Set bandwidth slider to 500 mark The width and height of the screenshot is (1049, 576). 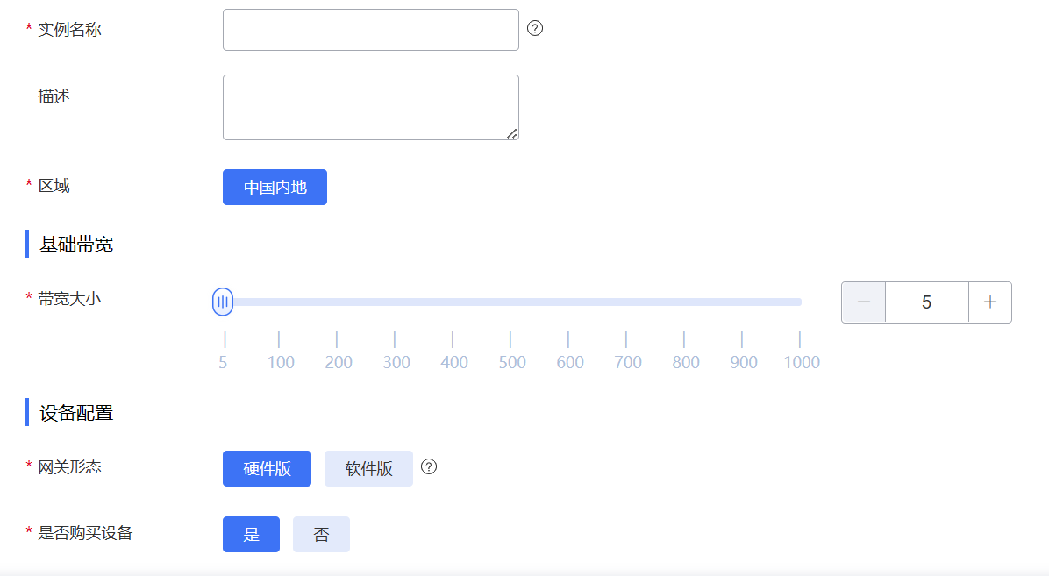[510, 302]
